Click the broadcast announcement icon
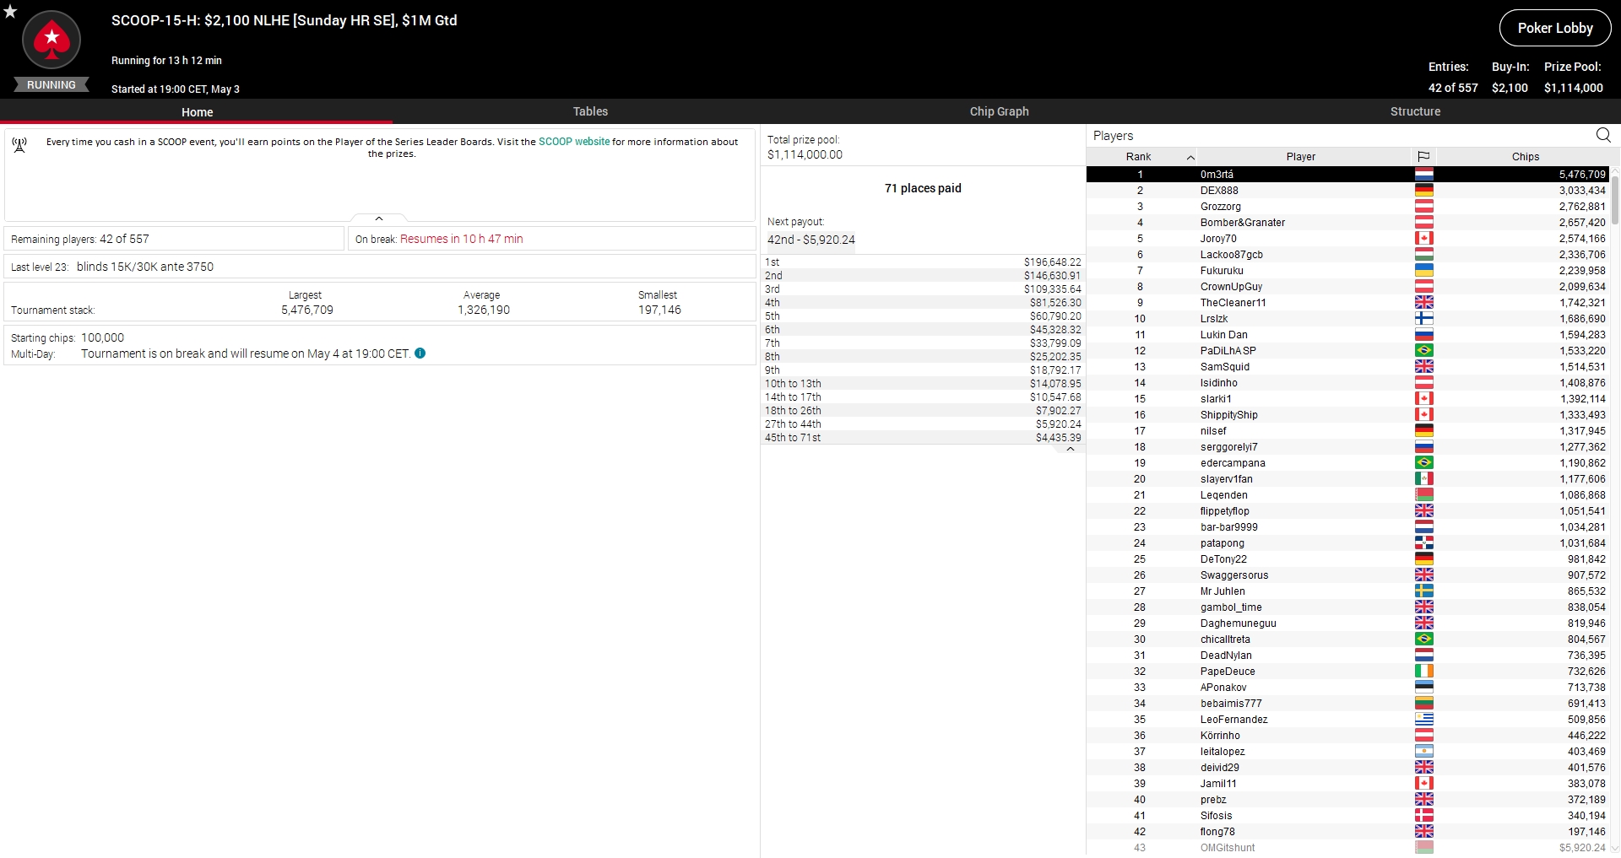1621x858 pixels. pos(19,145)
